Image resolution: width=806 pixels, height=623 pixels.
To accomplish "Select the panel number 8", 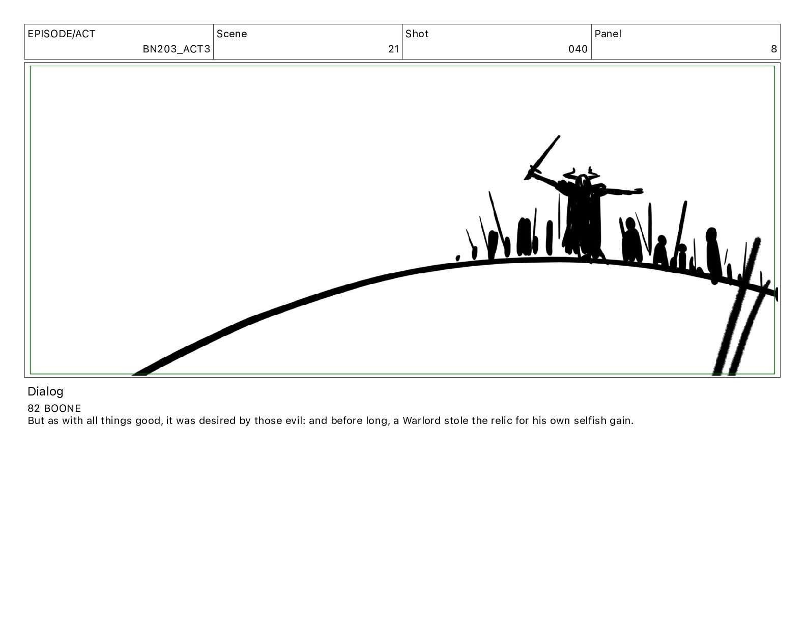I will [774, 49].
